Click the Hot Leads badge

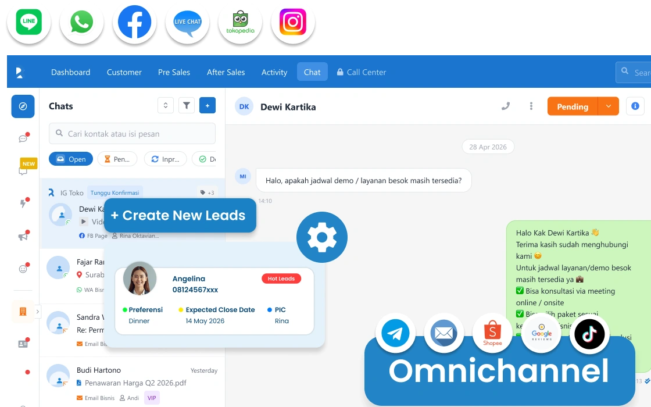tap(281, 279)
